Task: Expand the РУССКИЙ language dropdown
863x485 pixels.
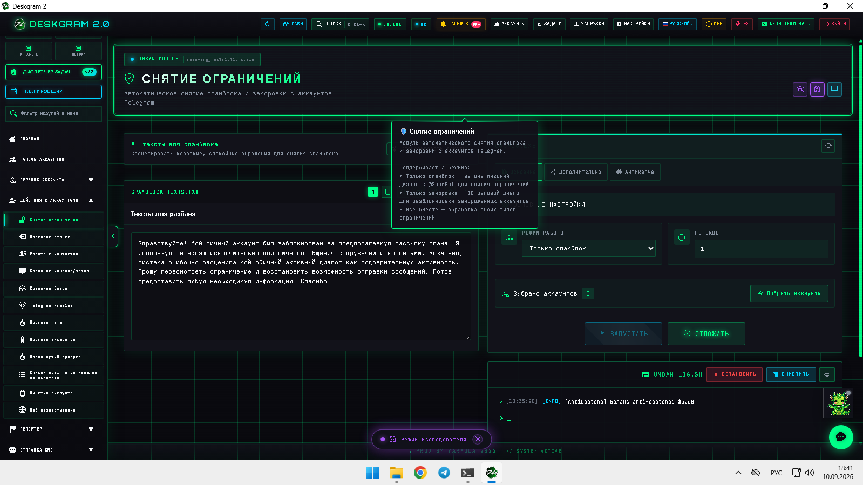Action: click(x=677, y=24)
